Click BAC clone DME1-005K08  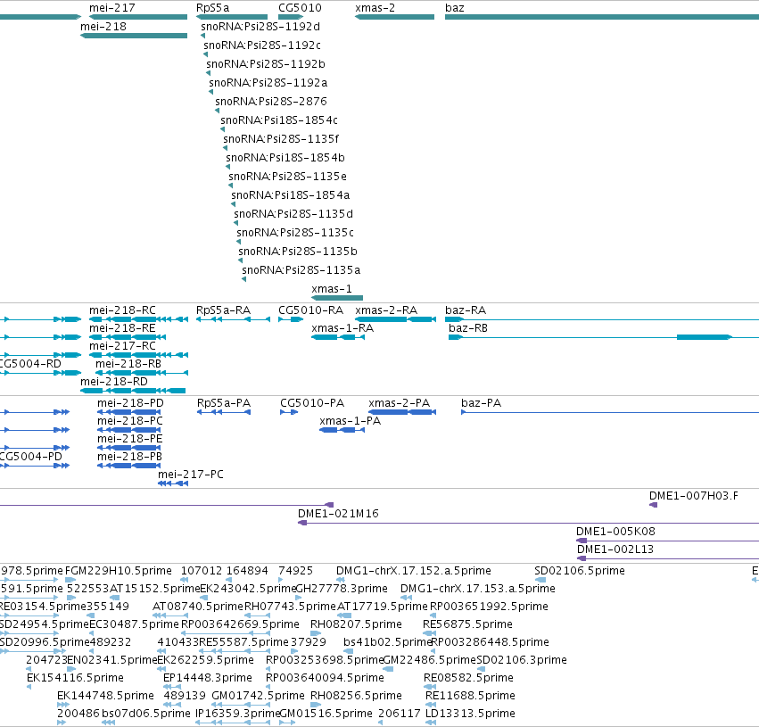click(667, 541)
